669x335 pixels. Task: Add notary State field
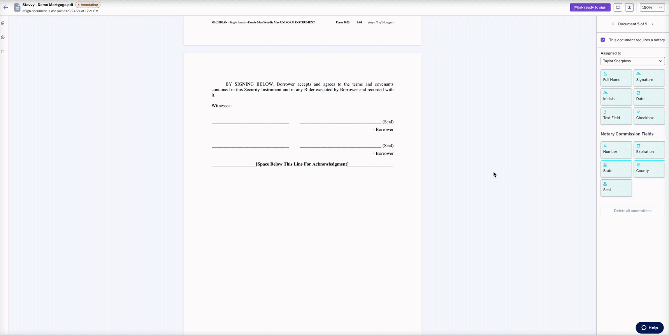616,169
